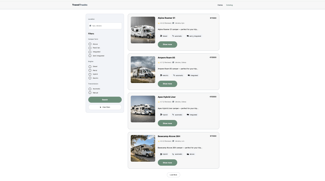Click the X icon in Clear filters

tap(101, 107)
